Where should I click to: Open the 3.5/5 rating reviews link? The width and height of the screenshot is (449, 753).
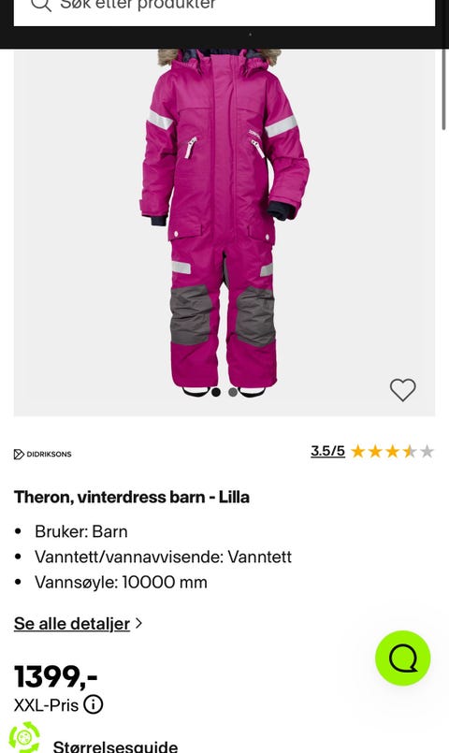click(x=327, y=451)
